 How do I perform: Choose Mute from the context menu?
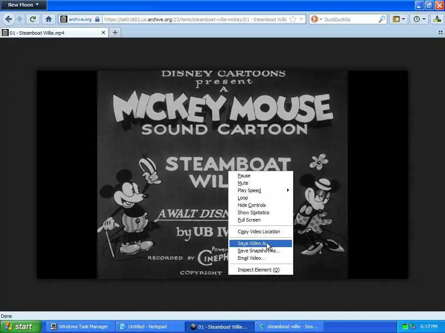261,183
